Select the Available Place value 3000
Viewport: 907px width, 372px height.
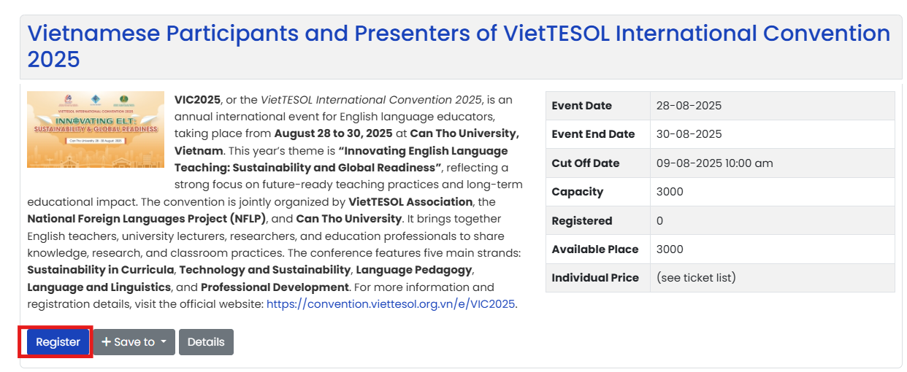point(670,249)
